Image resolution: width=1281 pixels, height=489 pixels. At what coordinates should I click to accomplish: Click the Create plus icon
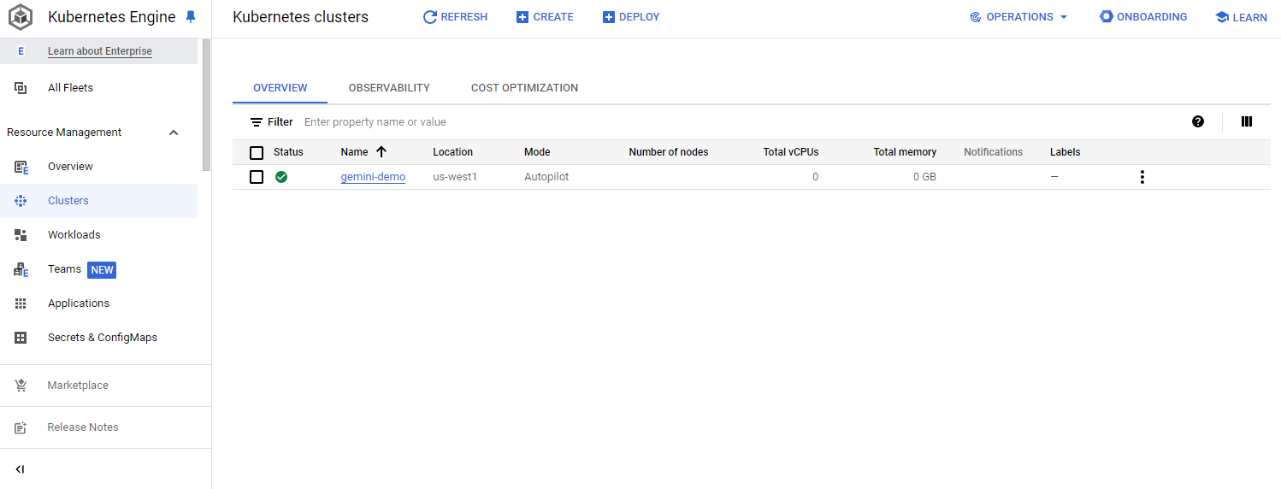coord(522,17)
